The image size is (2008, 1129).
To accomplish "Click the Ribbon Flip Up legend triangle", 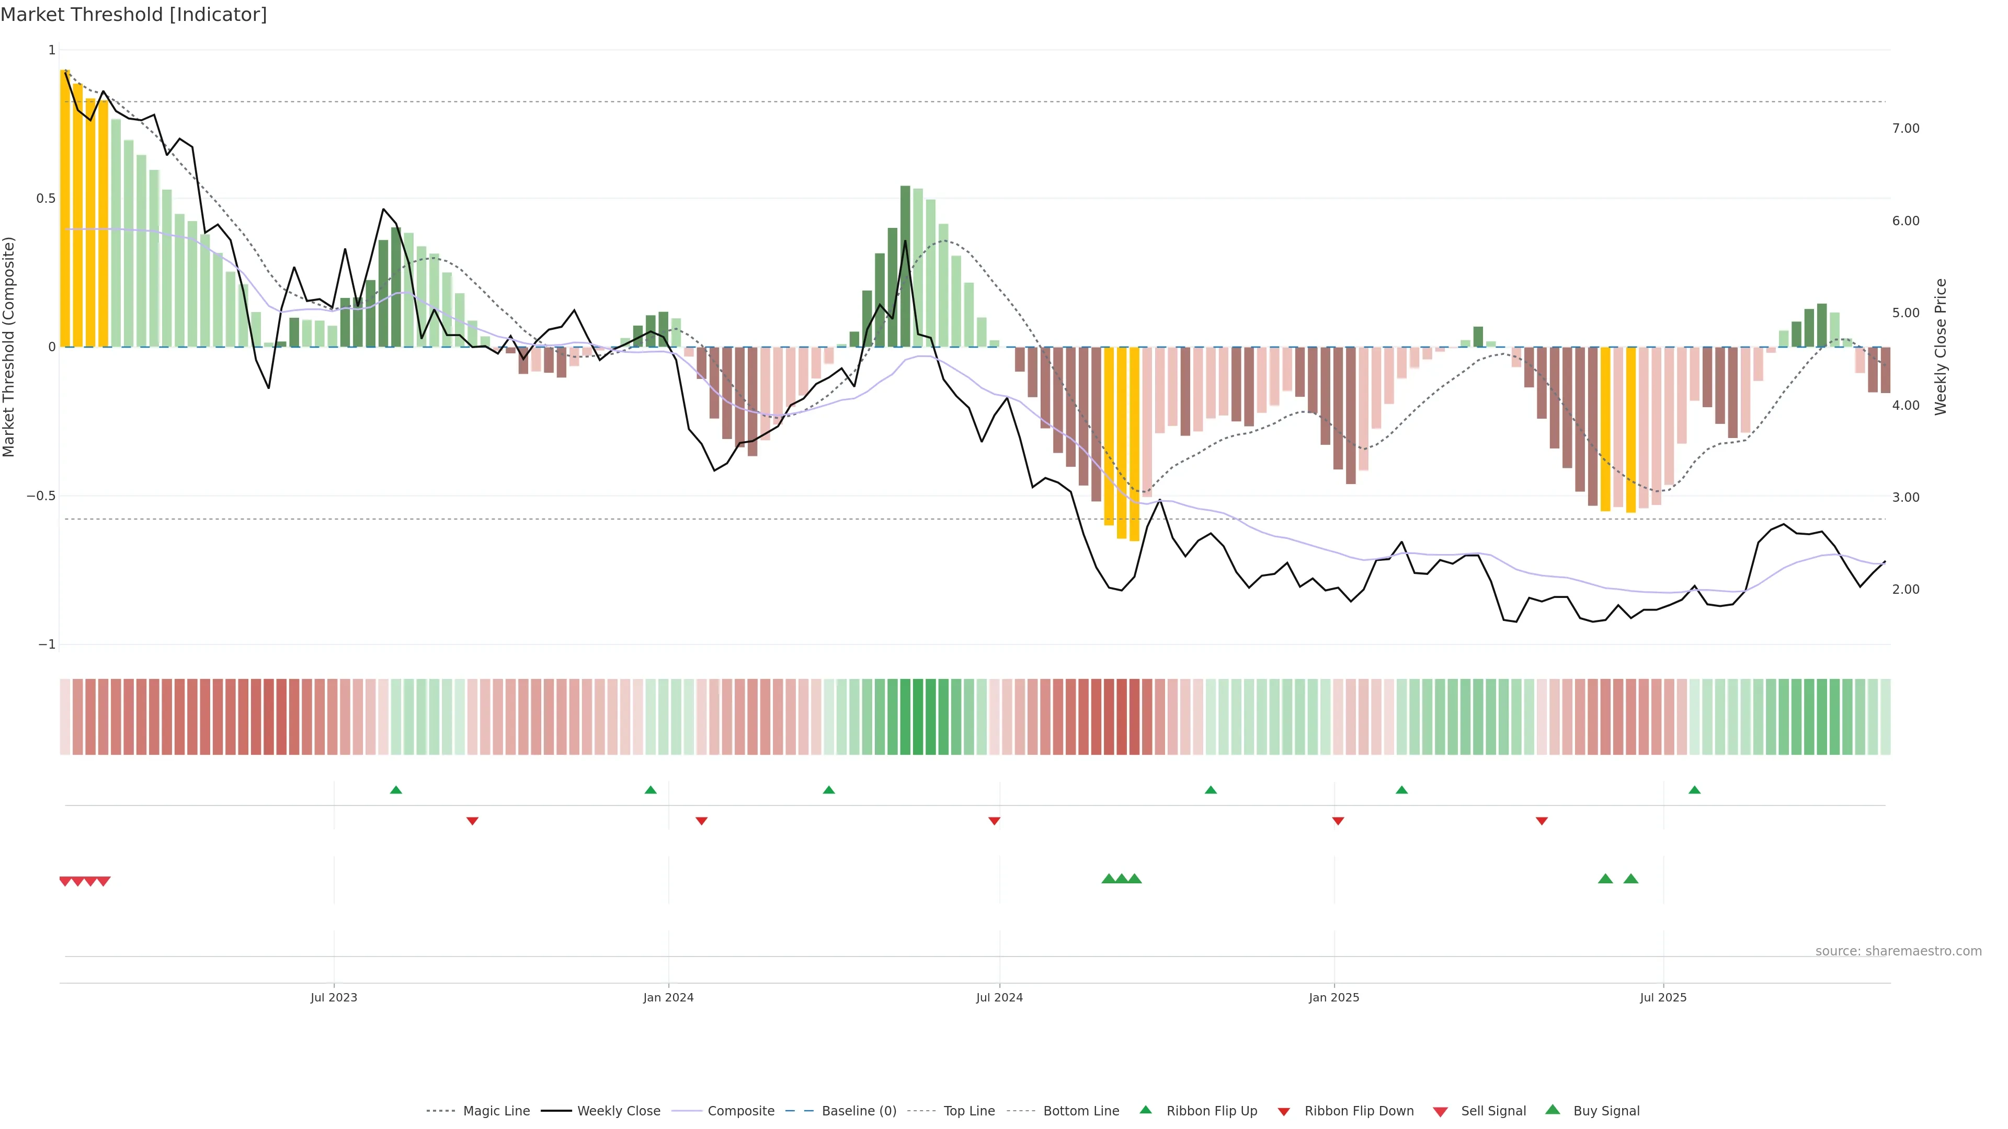I will coord(1145,1110).
